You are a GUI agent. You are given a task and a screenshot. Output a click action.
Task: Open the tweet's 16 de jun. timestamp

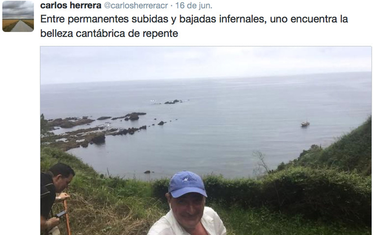193,5
